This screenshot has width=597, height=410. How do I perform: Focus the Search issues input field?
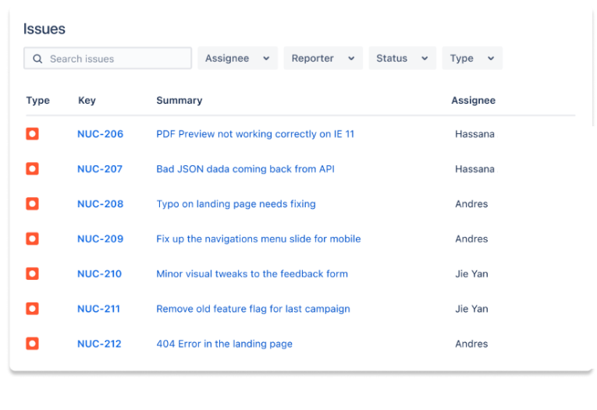click(x=108, y=58)
